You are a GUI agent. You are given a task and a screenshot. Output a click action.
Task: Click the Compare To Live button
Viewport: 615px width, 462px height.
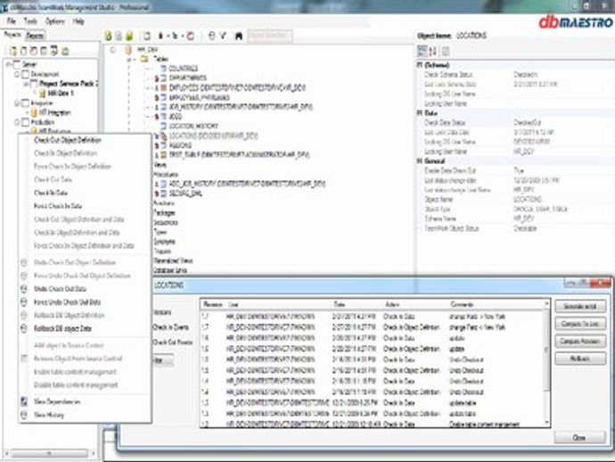[580, 324]
